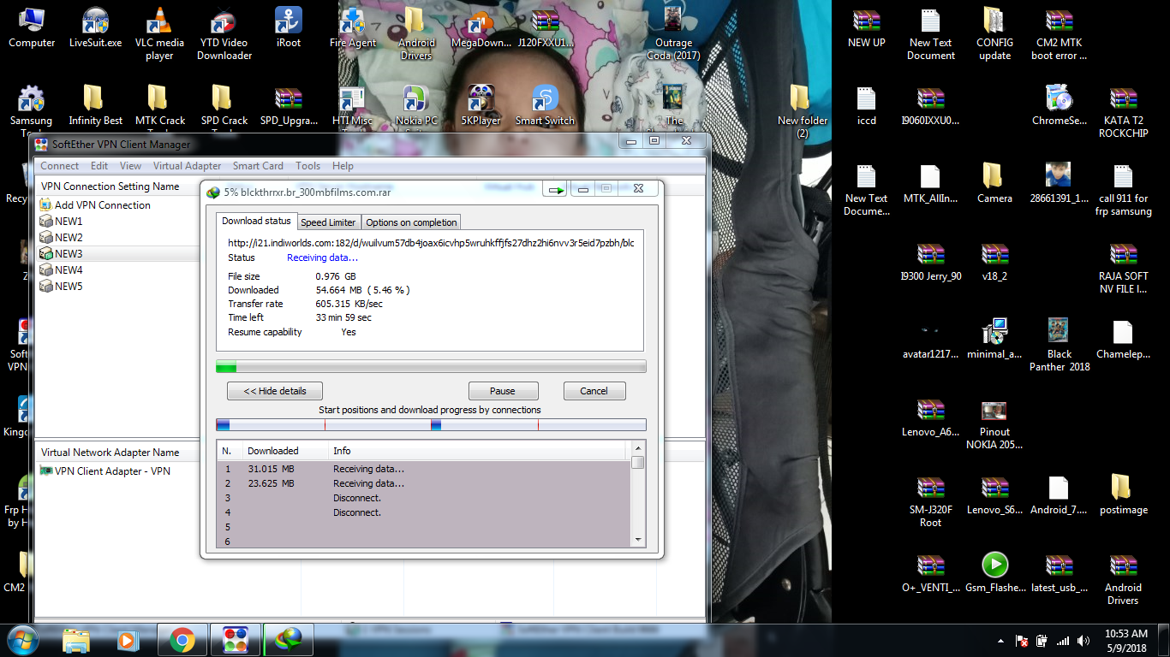The height and width of the screenshot is (657, 1170).
Task: Open the Infinity Best folder
Action: (95, 106)
